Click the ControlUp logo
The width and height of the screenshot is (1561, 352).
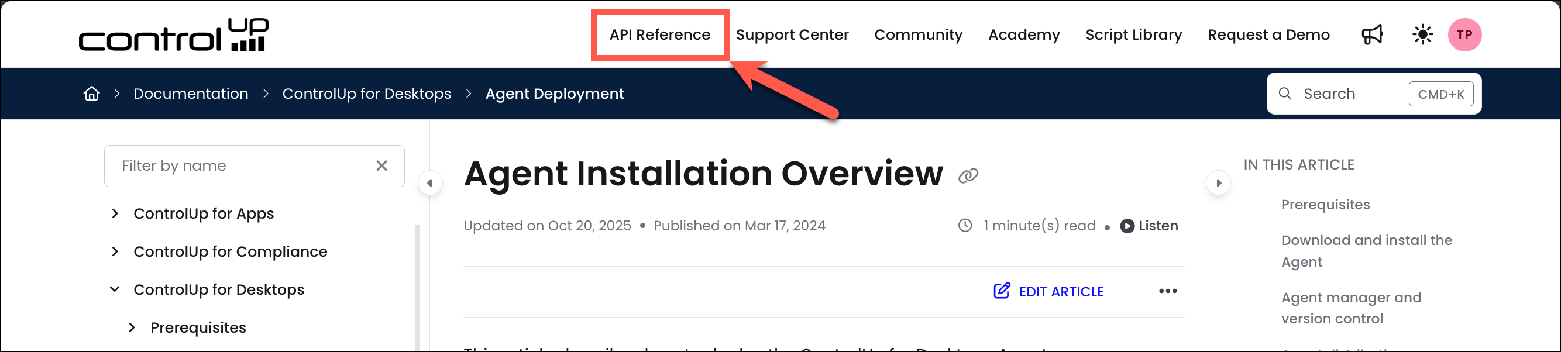coord(173,35)
